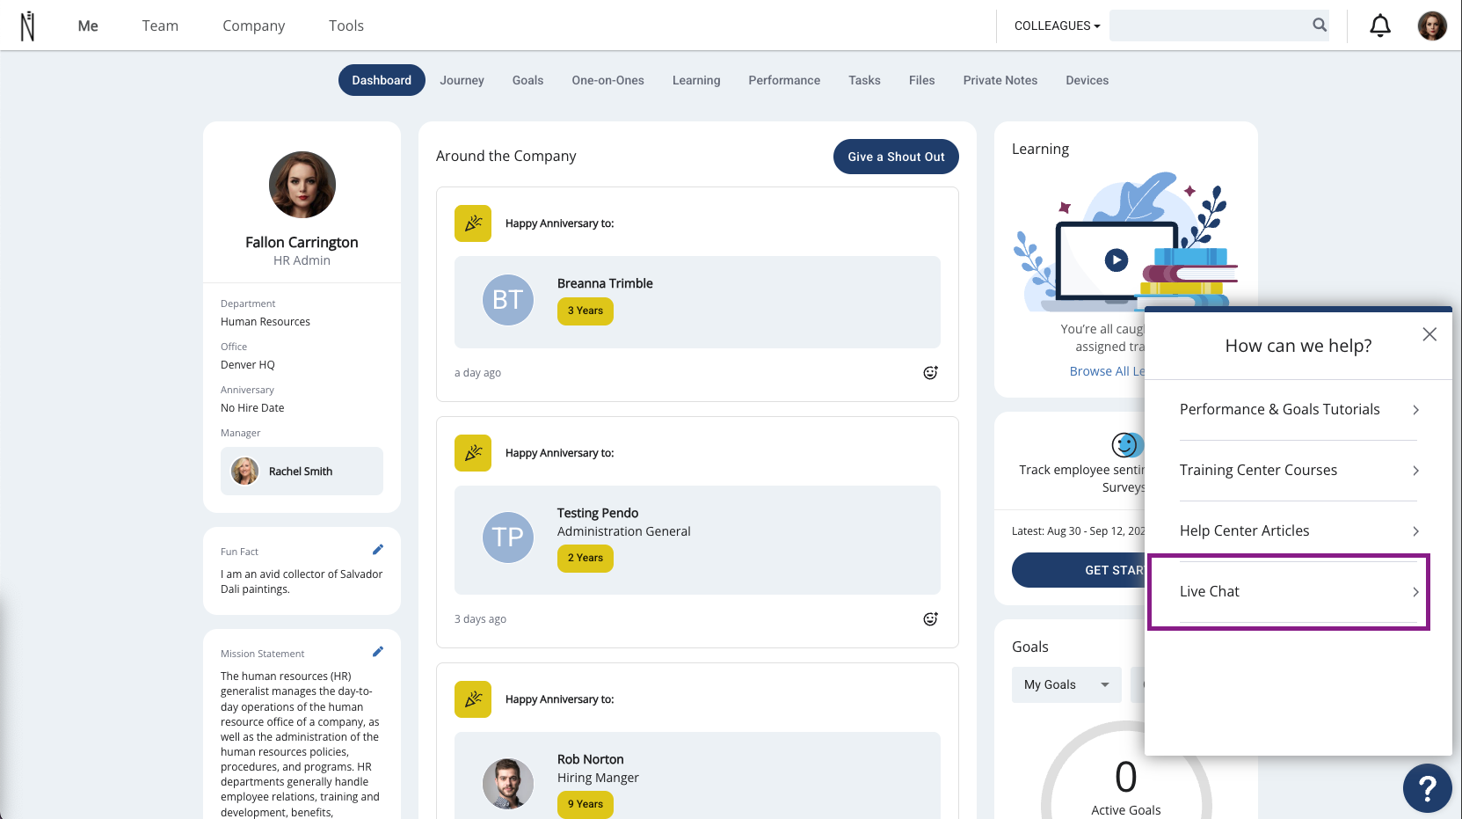Viewport: 1462px width, 819px height.
Task: Open Rob Norton's profile photo
Action: (508, 784)
